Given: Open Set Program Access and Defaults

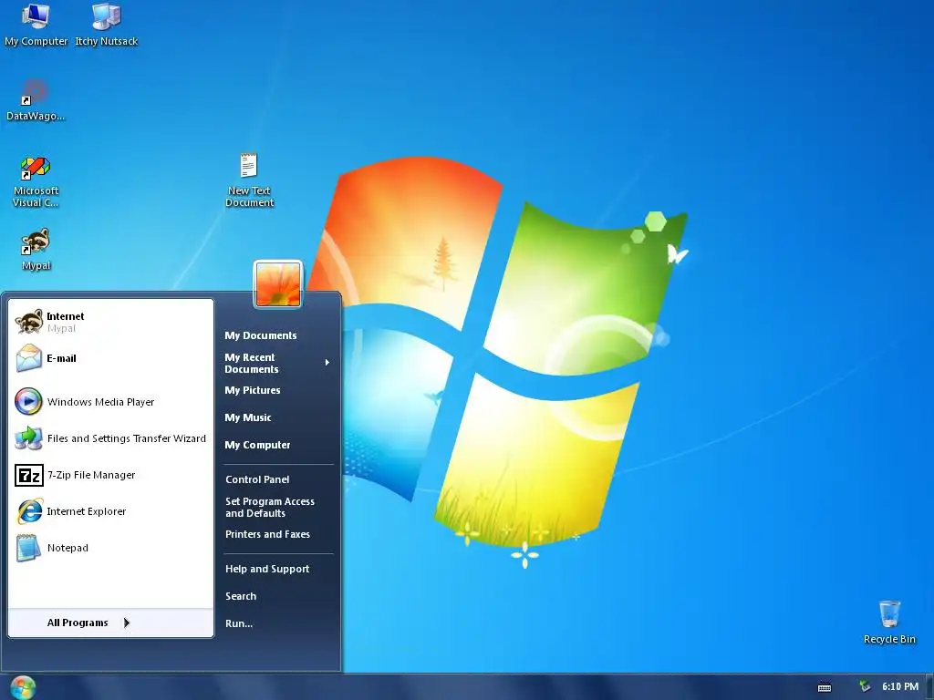Looking at the screenshot, I should 277,507.
